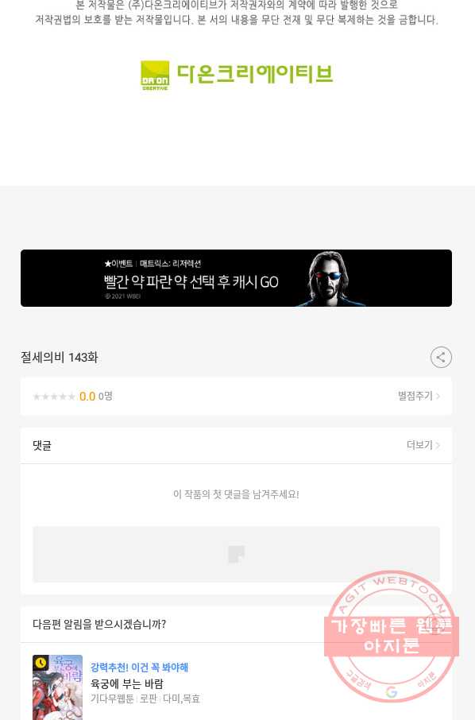The height and width of the screenshot is (720, 475).
Task: Click the sticker icon in the comment box
Action: [x=237, y=554]
